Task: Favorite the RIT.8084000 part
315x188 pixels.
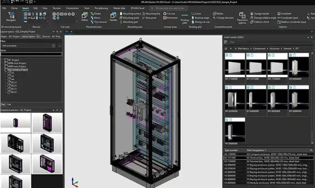Action: [291, 55]
